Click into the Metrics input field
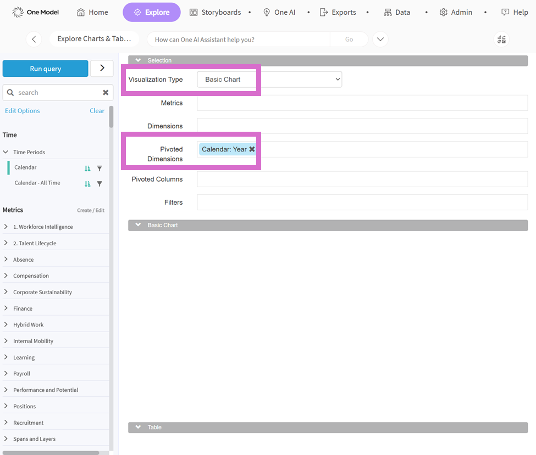This screenshot has width=536, height=455. [x=362, y=103]
